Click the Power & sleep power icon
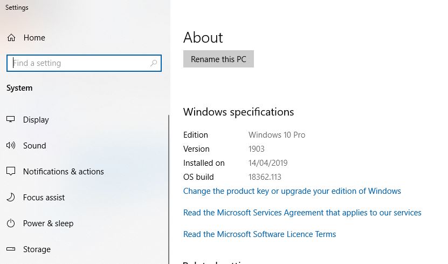448x264 pixels. tap(11, 223)
